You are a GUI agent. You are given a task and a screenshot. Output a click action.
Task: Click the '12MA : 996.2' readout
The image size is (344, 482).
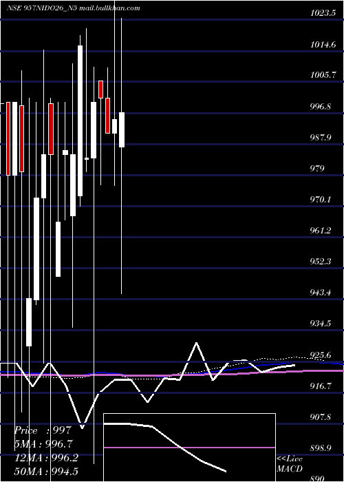point(46,458)
